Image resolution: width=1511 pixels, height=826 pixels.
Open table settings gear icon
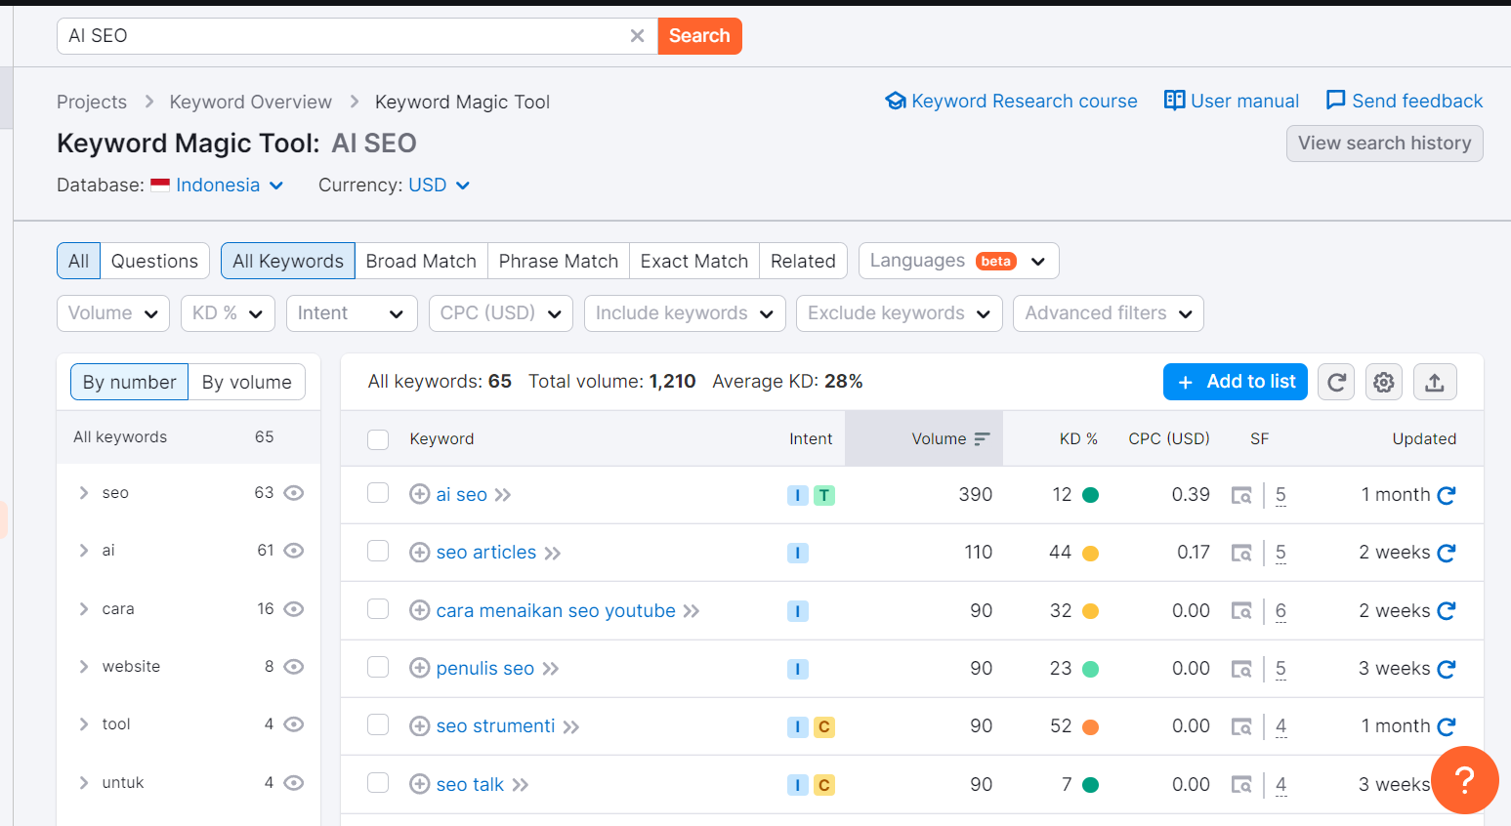tap(1384, 382)
